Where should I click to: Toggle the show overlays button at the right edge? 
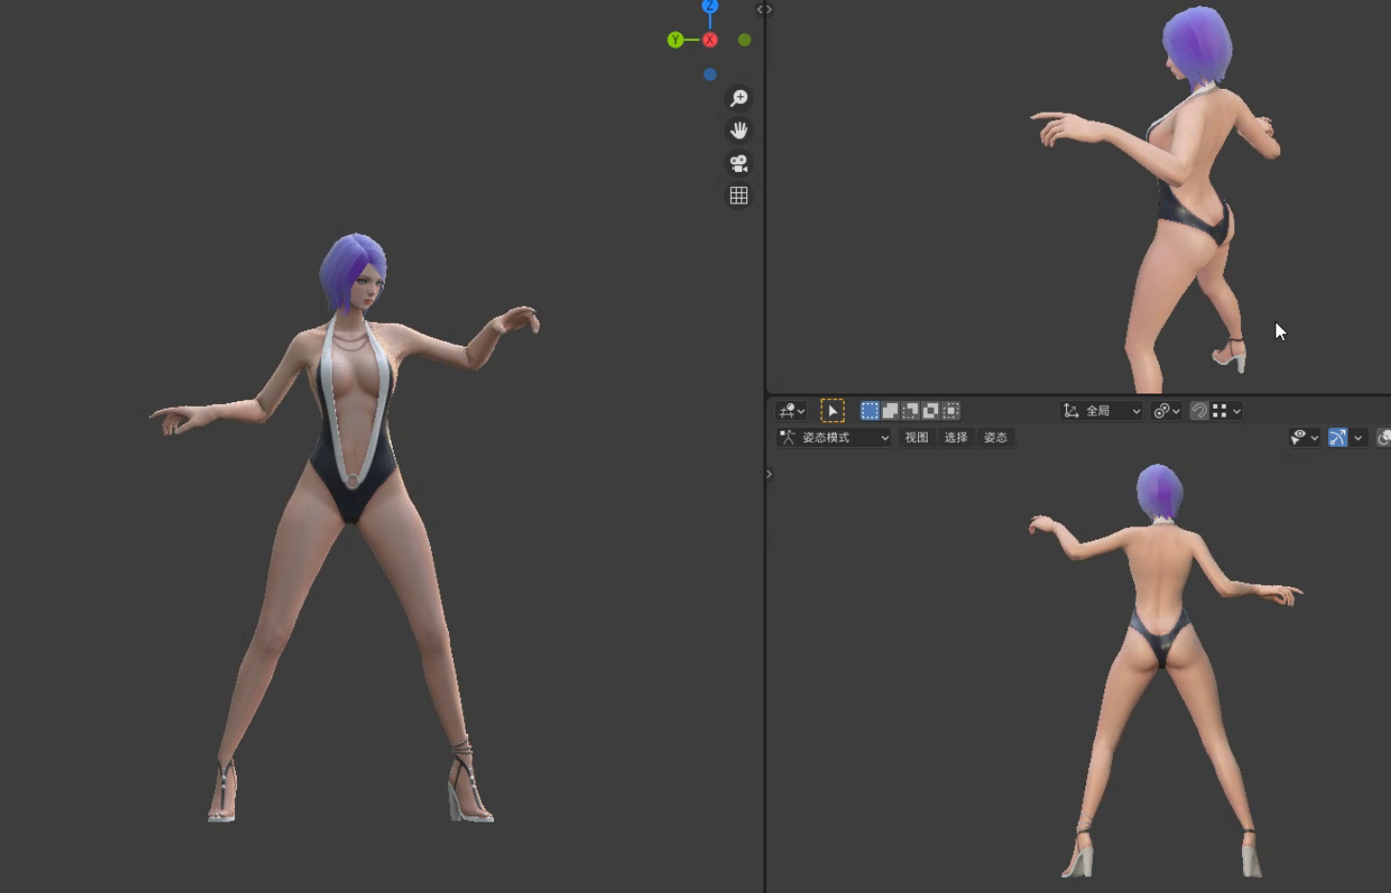(1383, 437)
